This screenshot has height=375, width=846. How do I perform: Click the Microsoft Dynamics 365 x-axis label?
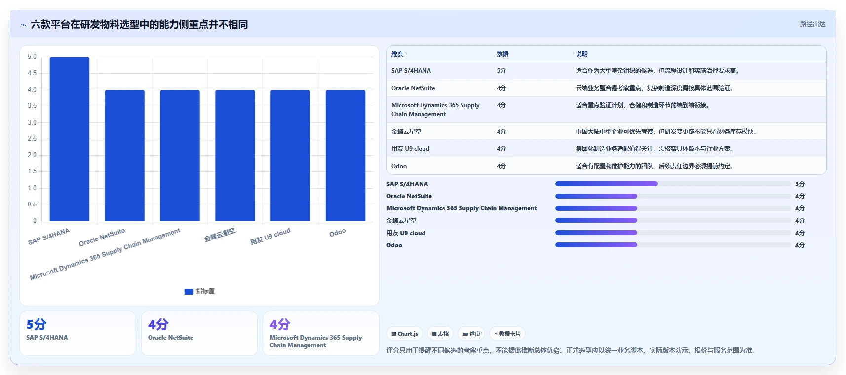click(x=105, y=254)
